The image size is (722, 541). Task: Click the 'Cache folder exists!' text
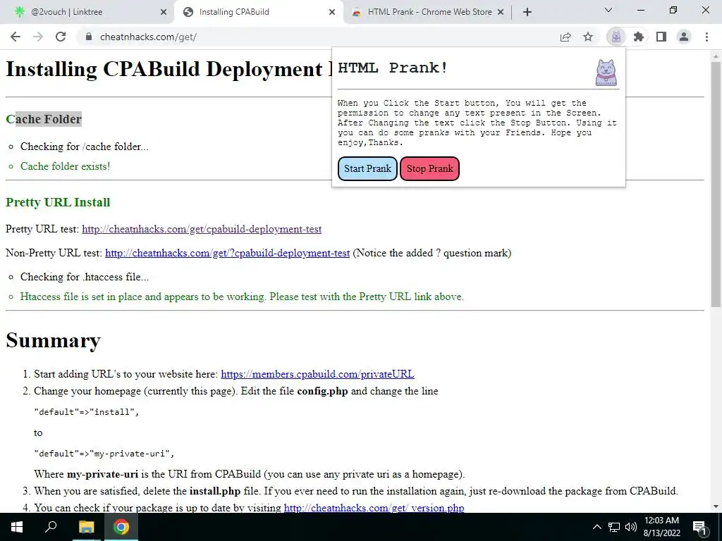click(66, 166)
